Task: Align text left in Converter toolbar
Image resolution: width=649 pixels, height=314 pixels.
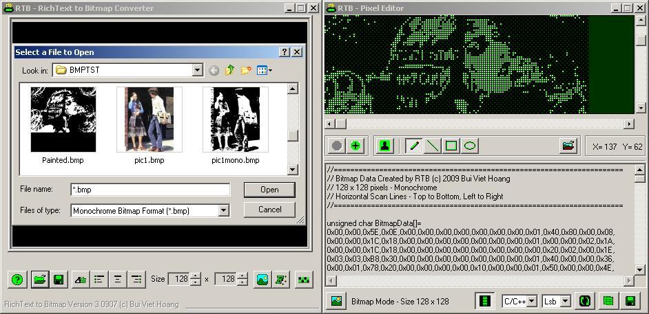Action: [x=99, y=280]
